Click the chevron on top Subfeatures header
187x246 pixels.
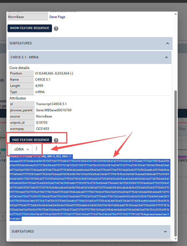coord(167,43)
